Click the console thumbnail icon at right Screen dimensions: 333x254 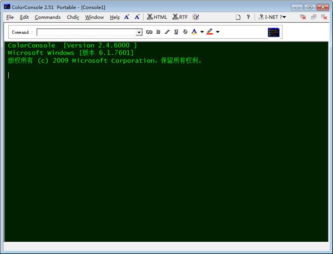tap(274, 32)
